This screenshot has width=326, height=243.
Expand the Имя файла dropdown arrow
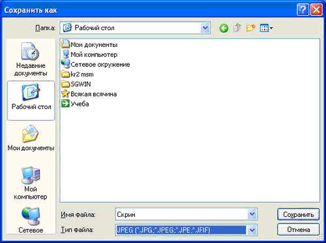[x=252, y=214]
